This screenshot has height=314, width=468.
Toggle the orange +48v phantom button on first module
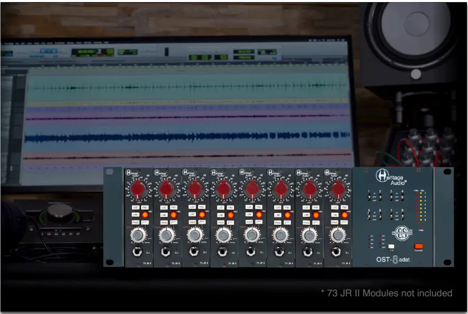tap(145, 215)
